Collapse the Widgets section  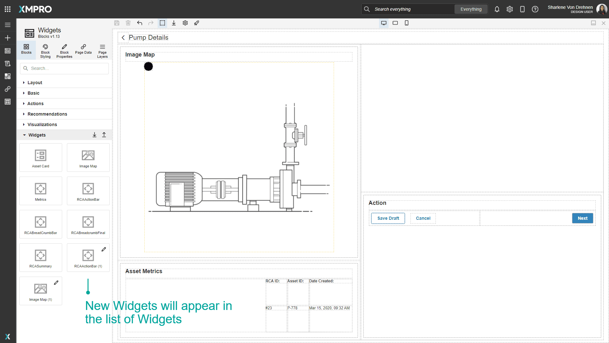tap(37, 135)
